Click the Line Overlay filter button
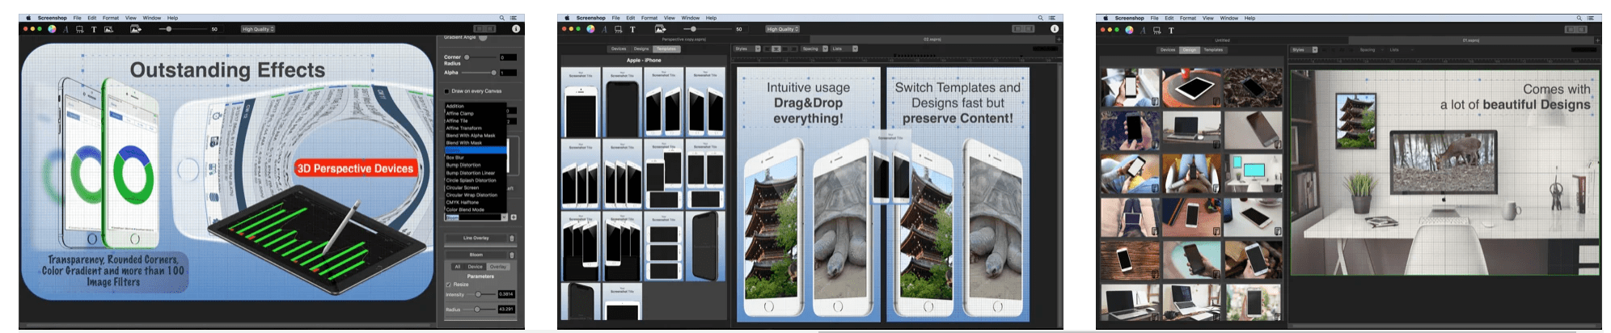1611x333 pixels. (476, 238)
